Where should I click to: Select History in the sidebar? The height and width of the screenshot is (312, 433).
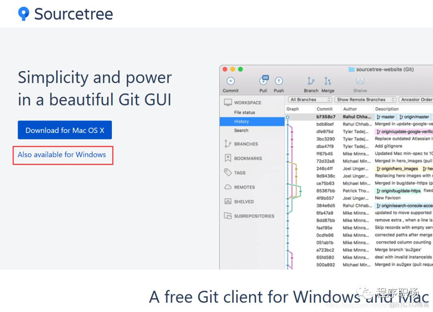[252, 121]
